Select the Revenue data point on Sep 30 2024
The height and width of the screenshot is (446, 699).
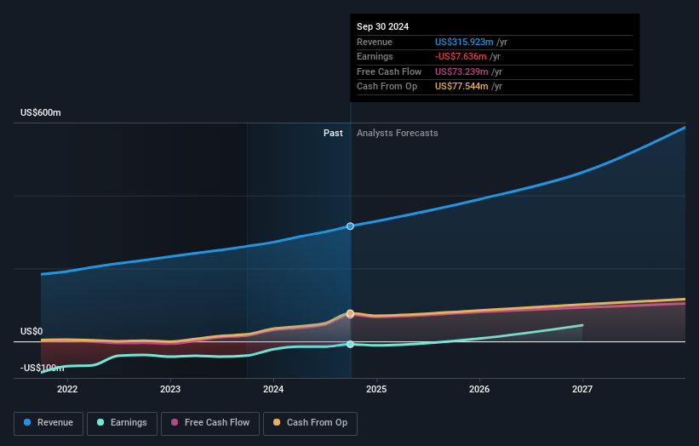coord(351,226)
